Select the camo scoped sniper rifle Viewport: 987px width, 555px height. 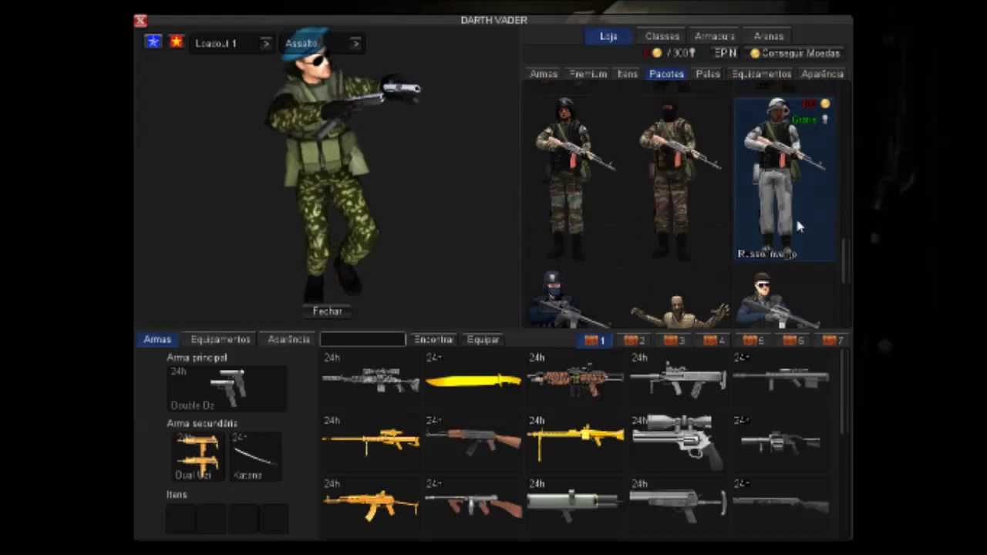pos(370,379)
